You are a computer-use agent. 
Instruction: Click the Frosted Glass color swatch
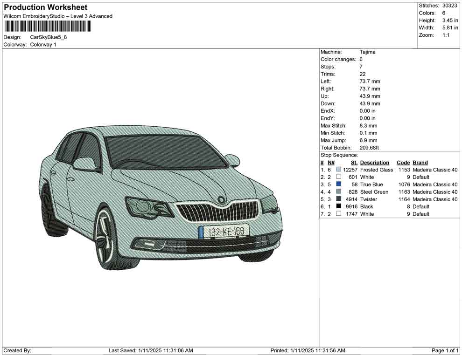(339, 170)
